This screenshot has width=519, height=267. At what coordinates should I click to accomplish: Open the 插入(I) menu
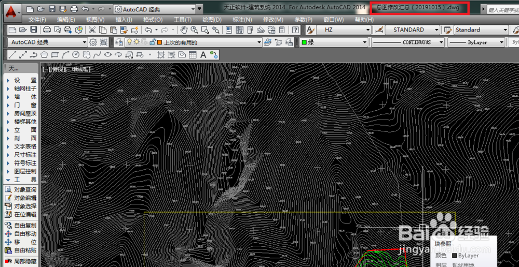coord(124,20)
